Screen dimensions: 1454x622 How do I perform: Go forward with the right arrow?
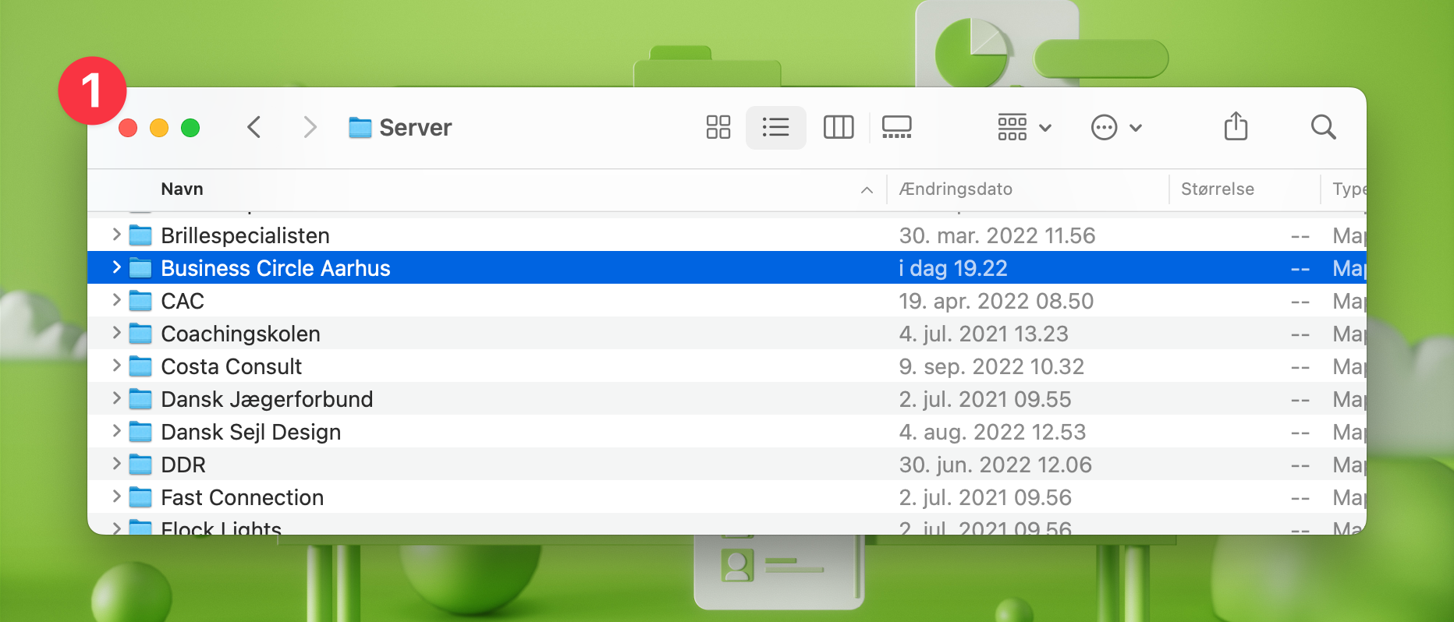[310, 127]
